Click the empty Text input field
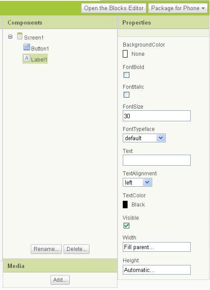The image size is (210, 290). (157, 160)
